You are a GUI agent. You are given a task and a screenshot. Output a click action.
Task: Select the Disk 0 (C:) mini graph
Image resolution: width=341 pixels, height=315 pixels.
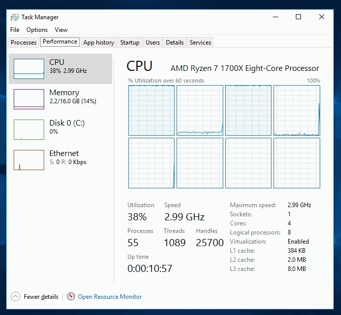[x=29, y=129]
